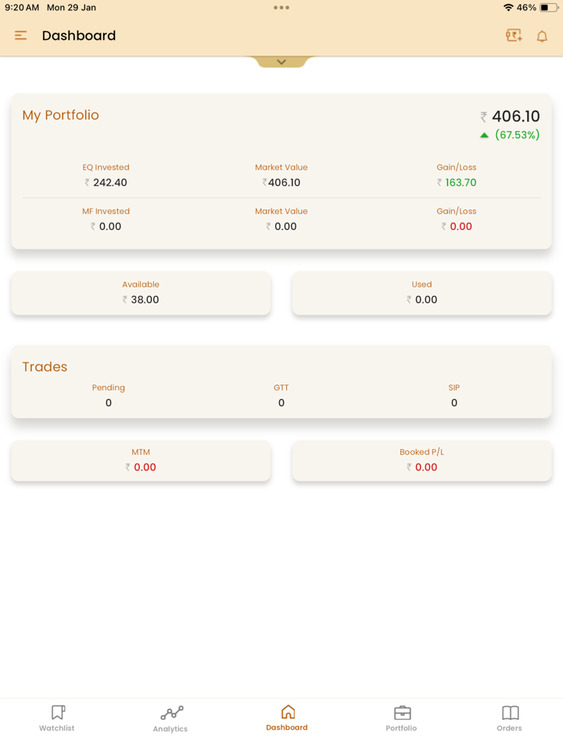Switch to the Orders tab label
The width and height of the screenshot is (563, 750).
pos(509,728)
